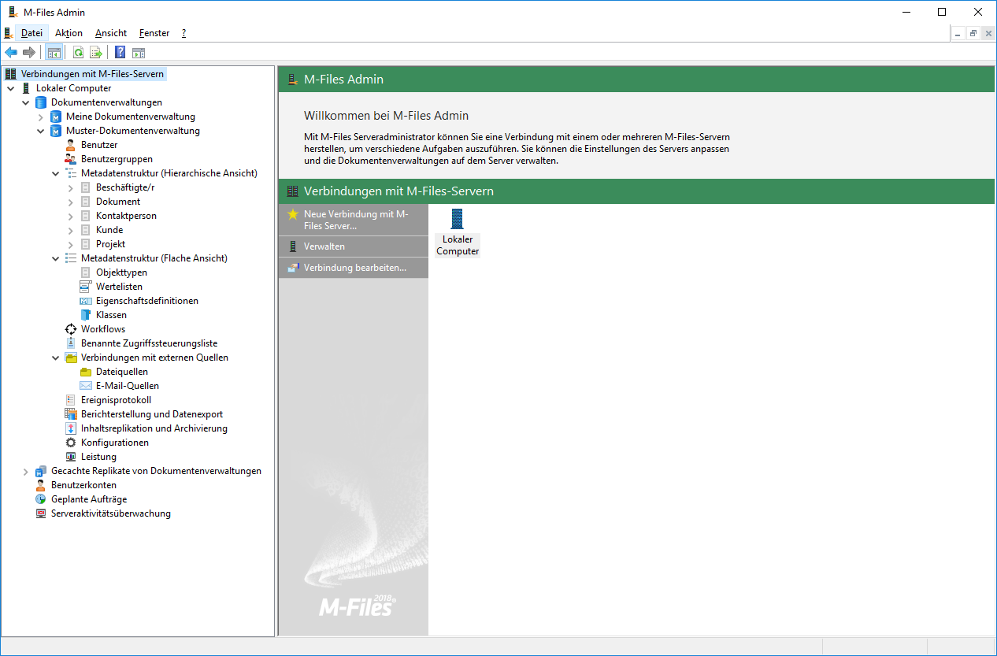The height and width of the screenshot is (656, 997).
Task: Select Workflows in the tree
Action: (102, 329)
